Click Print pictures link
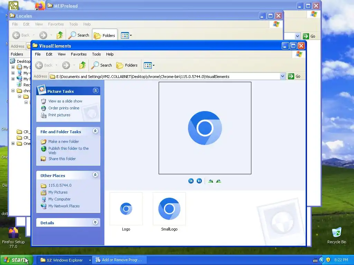 [59, 115]
